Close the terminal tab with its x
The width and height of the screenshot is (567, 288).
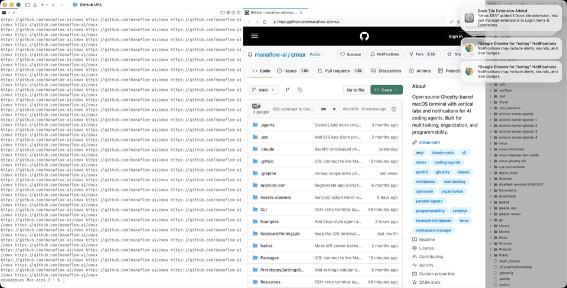coord(14,12)
